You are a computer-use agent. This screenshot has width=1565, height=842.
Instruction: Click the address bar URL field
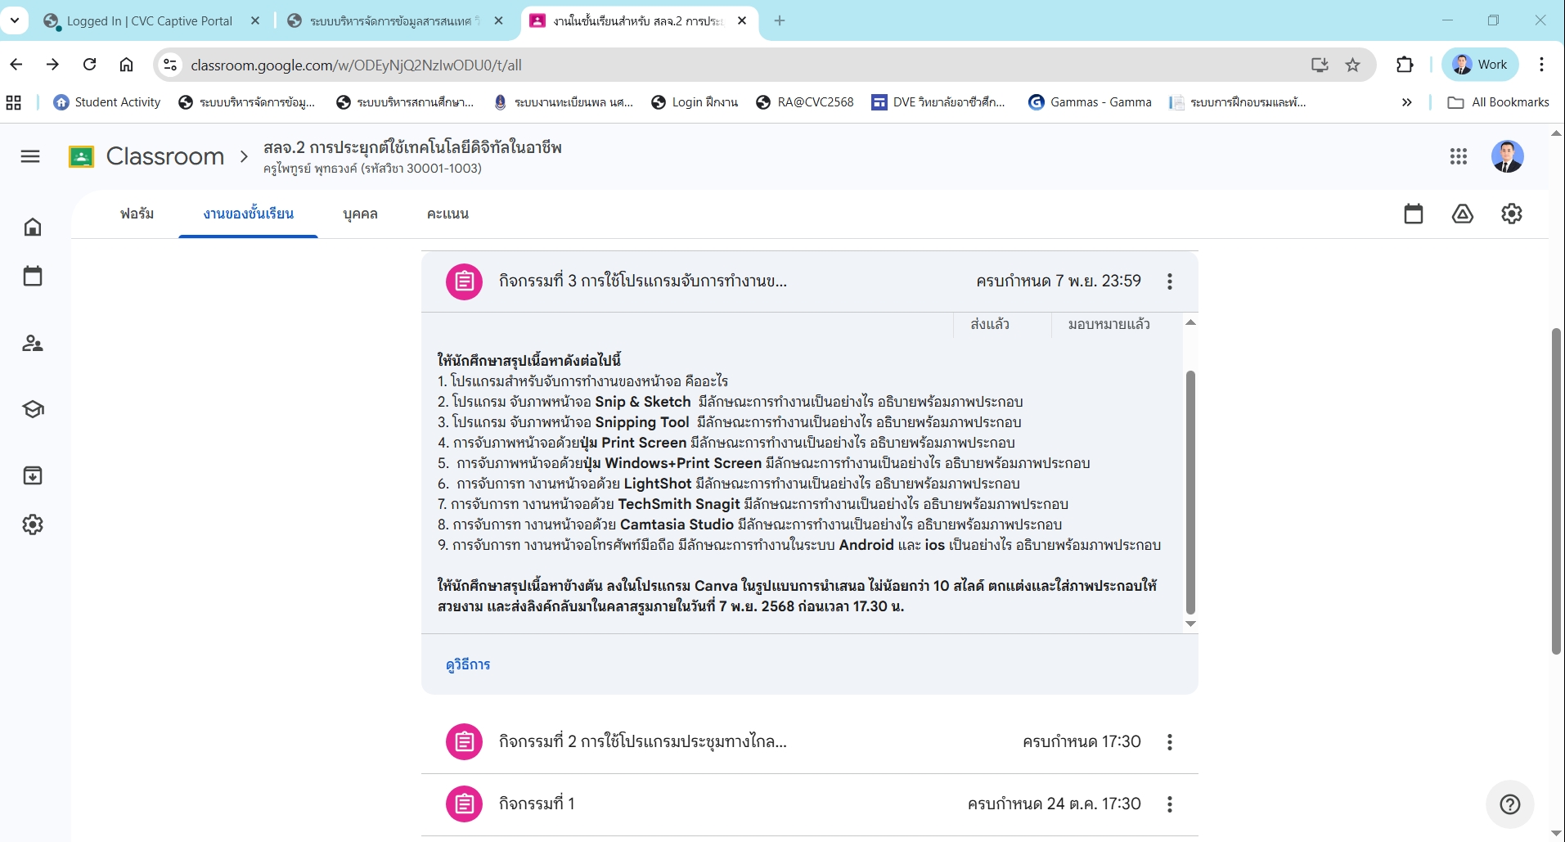coord(736,65)
